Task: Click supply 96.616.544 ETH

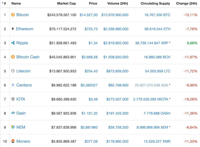Action: click(x=157, y=29)
